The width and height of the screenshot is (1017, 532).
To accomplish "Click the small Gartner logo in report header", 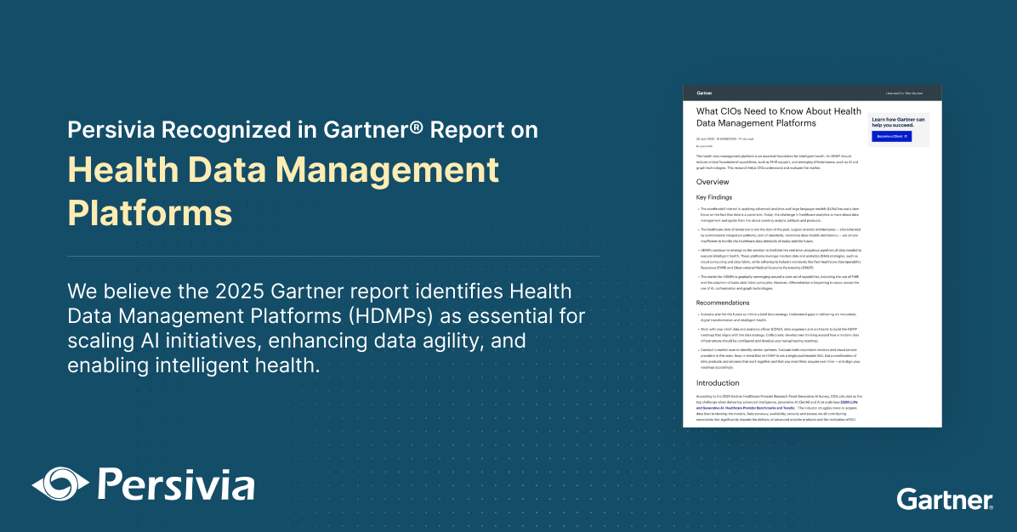I will (x=704, y=93).
